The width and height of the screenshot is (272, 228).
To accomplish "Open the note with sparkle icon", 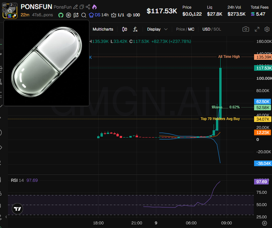I will point(76,15).
